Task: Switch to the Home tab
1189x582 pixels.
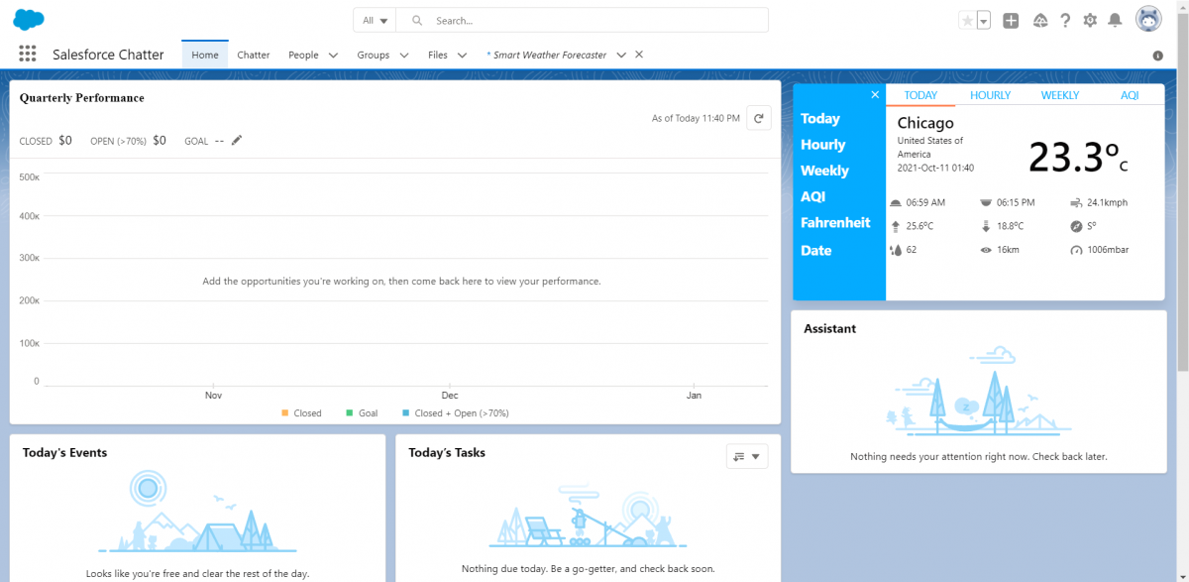Action: pos(205,55)
